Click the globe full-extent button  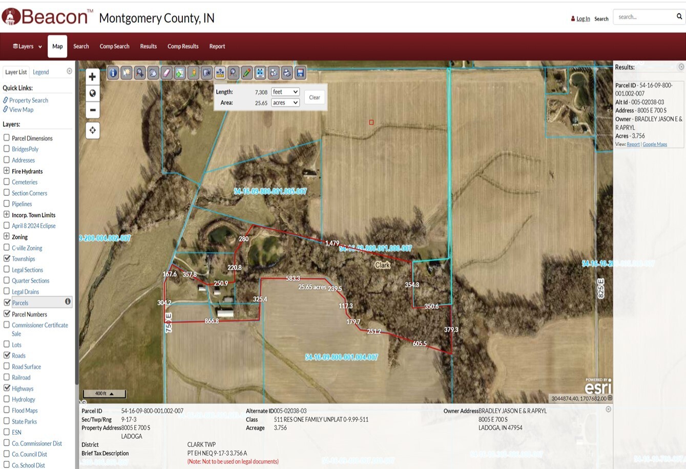pos(92,93)
